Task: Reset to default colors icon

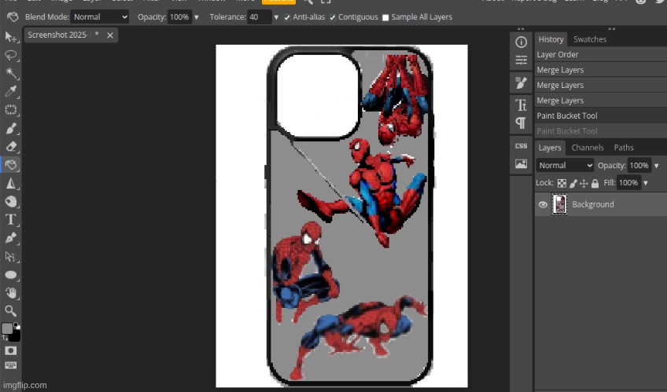Action: (x=17, y=326)
